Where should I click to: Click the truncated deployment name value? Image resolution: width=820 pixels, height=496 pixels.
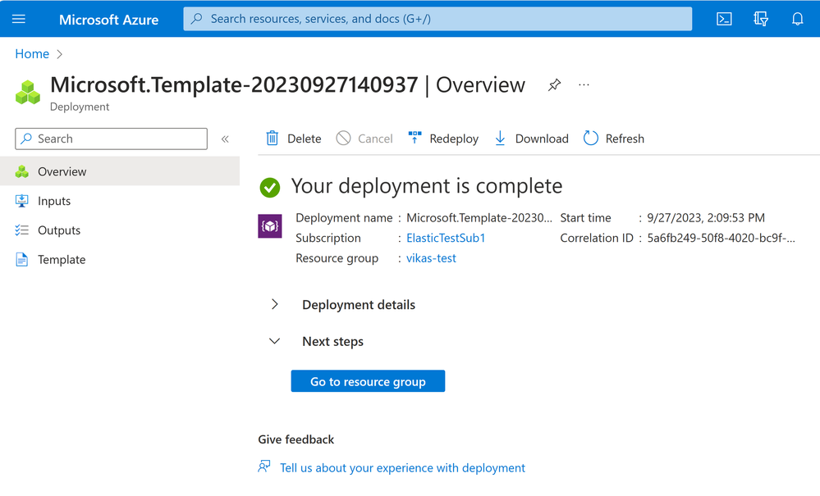[x=479, y=218]
